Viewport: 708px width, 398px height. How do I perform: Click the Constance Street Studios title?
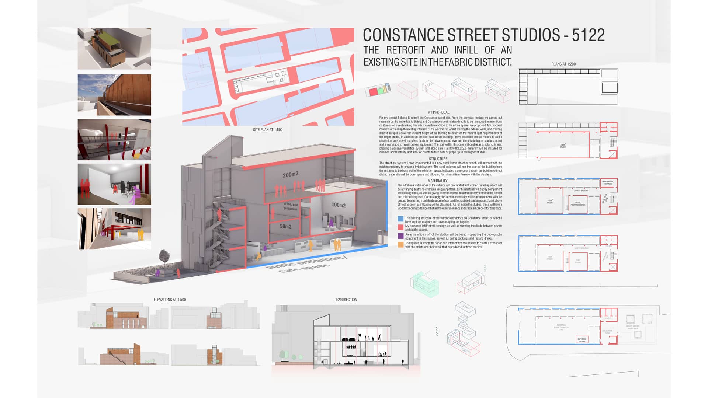pos(483,35)
